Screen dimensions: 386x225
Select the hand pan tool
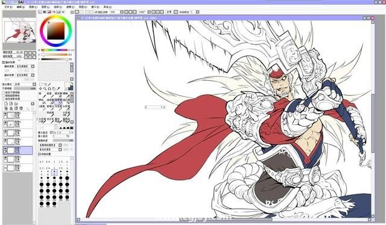54,88
